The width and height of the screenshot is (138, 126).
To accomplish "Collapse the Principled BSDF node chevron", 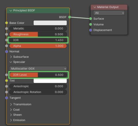I will point(11,11).
